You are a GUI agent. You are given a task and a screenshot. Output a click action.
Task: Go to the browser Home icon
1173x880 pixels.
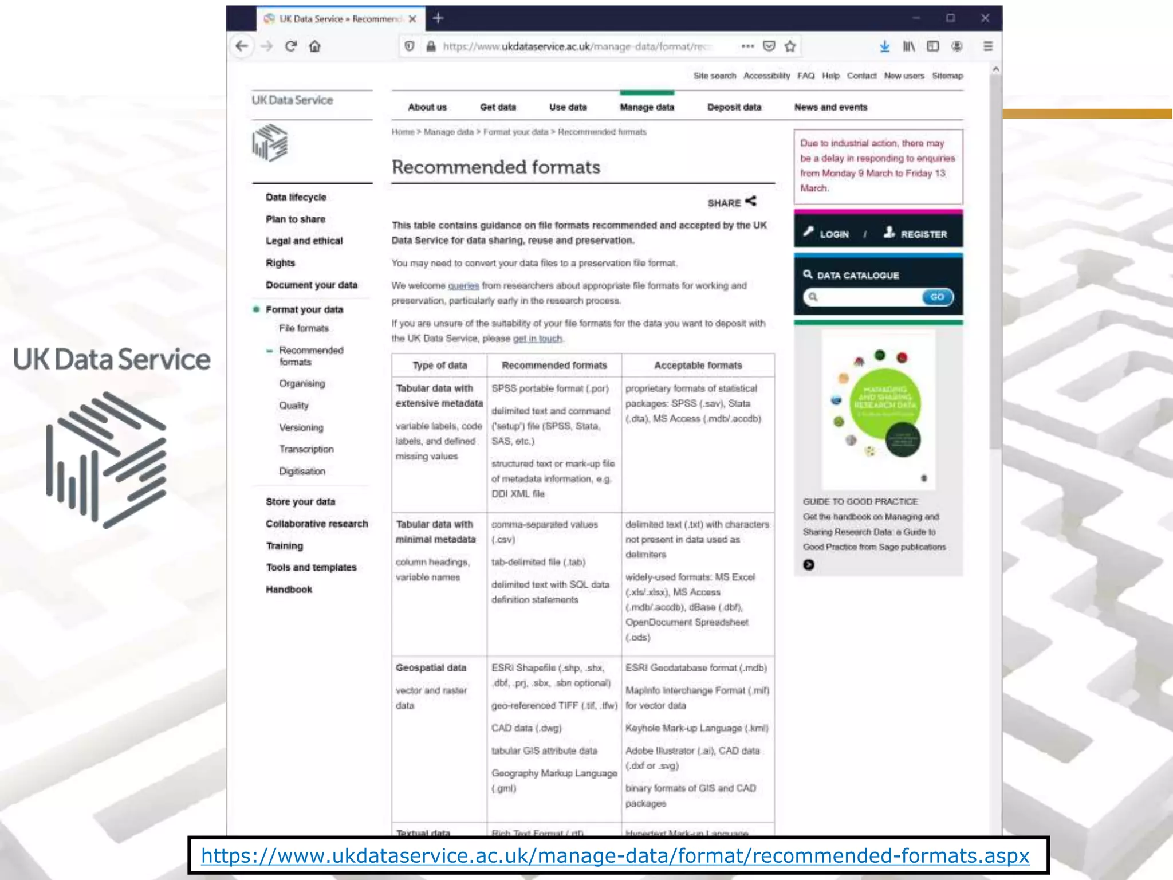(315, 46)
